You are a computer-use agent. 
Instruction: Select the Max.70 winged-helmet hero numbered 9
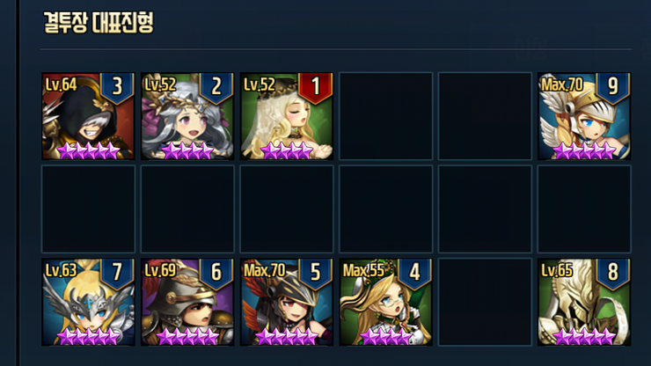click(584, 116)
